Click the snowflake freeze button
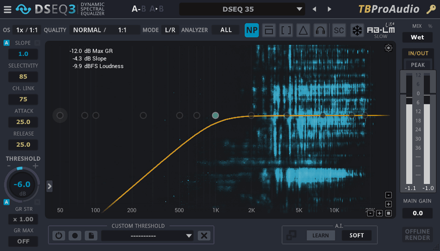Image resolution: width=440 pixels, height=251 pixels. pyautogui.click(x=357, y=30)
